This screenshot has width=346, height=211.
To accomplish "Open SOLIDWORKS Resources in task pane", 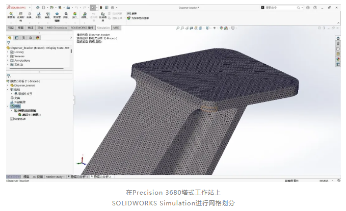I will (338, 38).
